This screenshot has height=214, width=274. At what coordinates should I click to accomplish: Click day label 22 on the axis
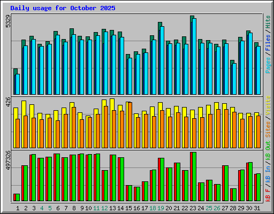tap(185, 208)
